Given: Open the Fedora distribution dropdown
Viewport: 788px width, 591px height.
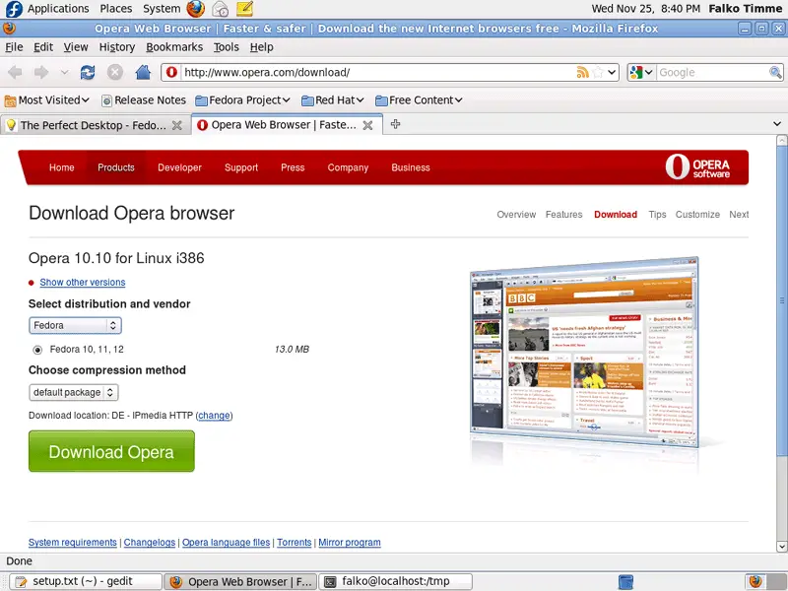Looking at the screenshot, I should [75, 326].
